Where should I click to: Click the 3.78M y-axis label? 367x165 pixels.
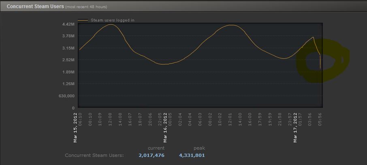point(68,36)
